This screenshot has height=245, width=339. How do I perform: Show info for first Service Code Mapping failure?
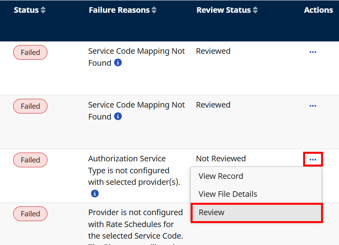118,63
